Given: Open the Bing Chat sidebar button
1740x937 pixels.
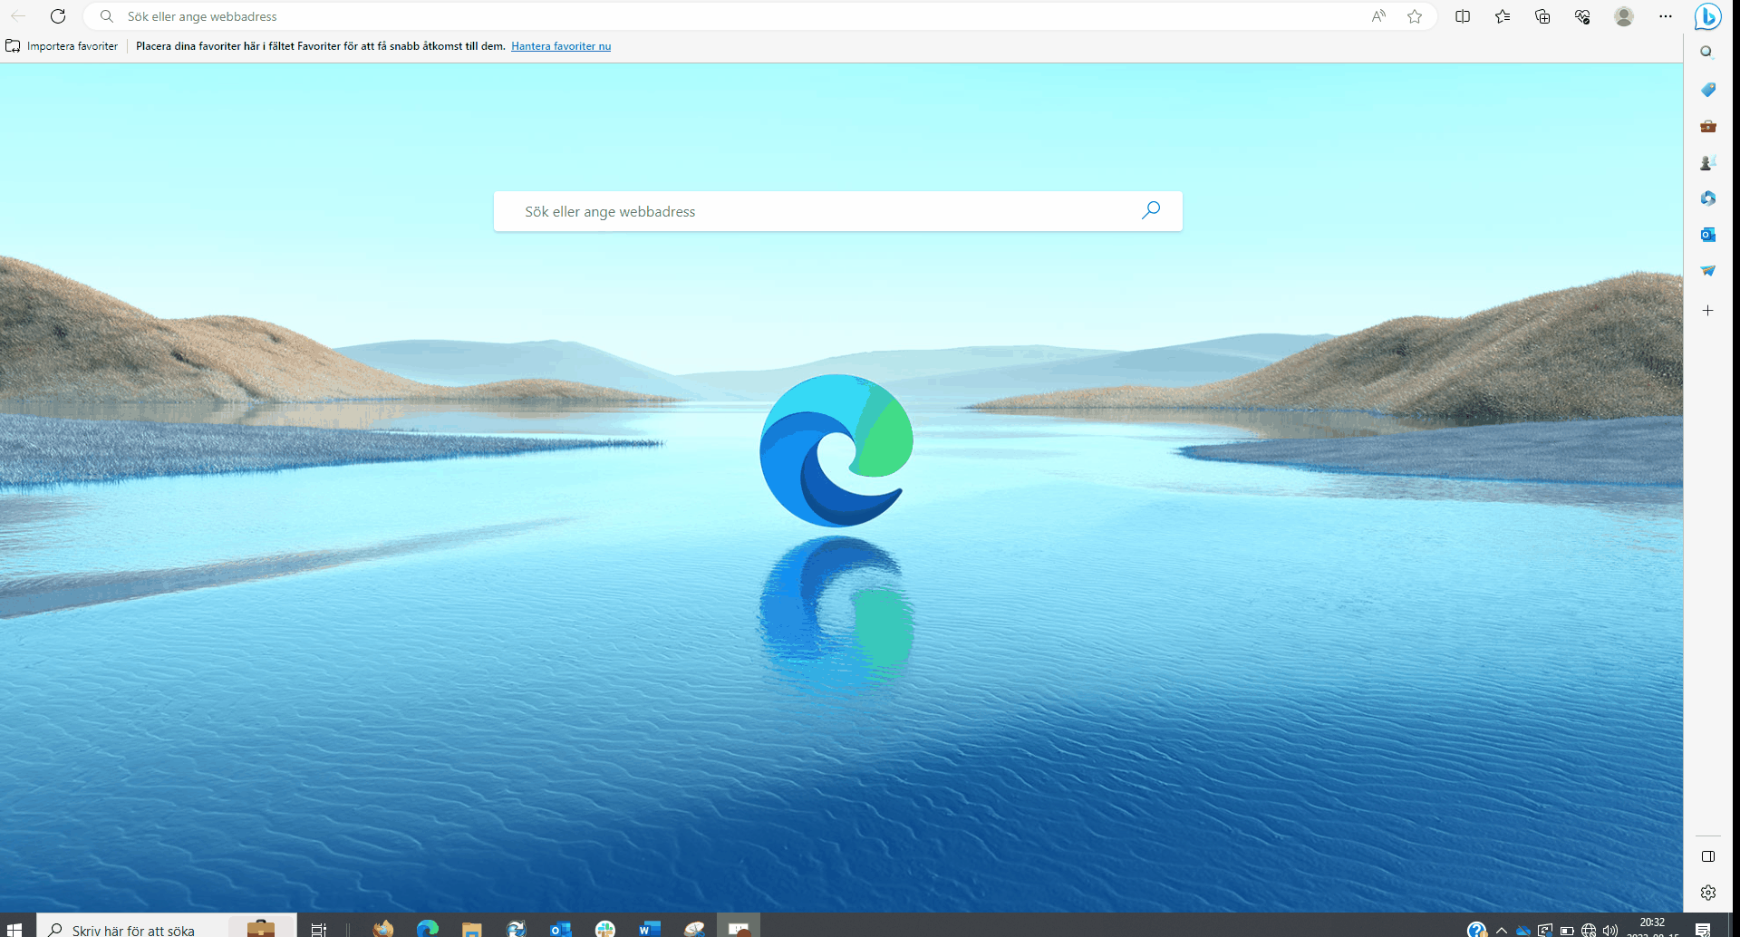Looking at the screenshot, I should (x=1708, y=16).
